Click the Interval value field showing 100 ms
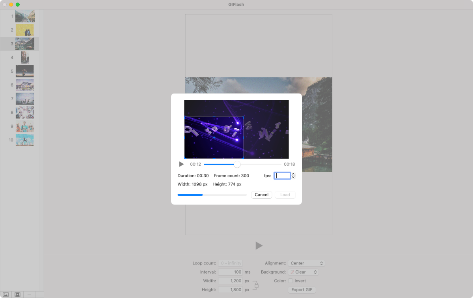This screenshot has width=473, height=298. 231,272
